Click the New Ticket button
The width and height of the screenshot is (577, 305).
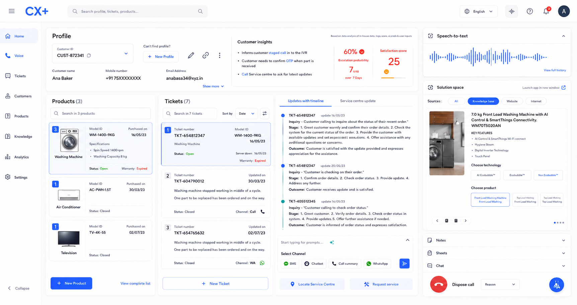(x=216, y=284)
